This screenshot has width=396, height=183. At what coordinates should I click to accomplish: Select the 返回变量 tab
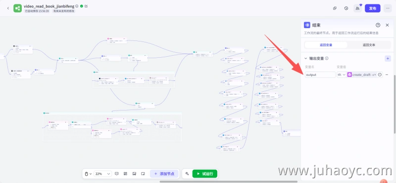tap(326, 45)
